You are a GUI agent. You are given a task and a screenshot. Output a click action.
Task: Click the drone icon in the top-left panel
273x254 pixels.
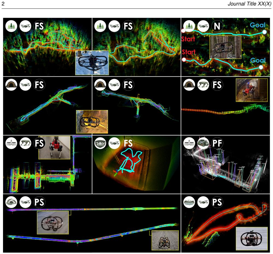click(x=25, y=26)
